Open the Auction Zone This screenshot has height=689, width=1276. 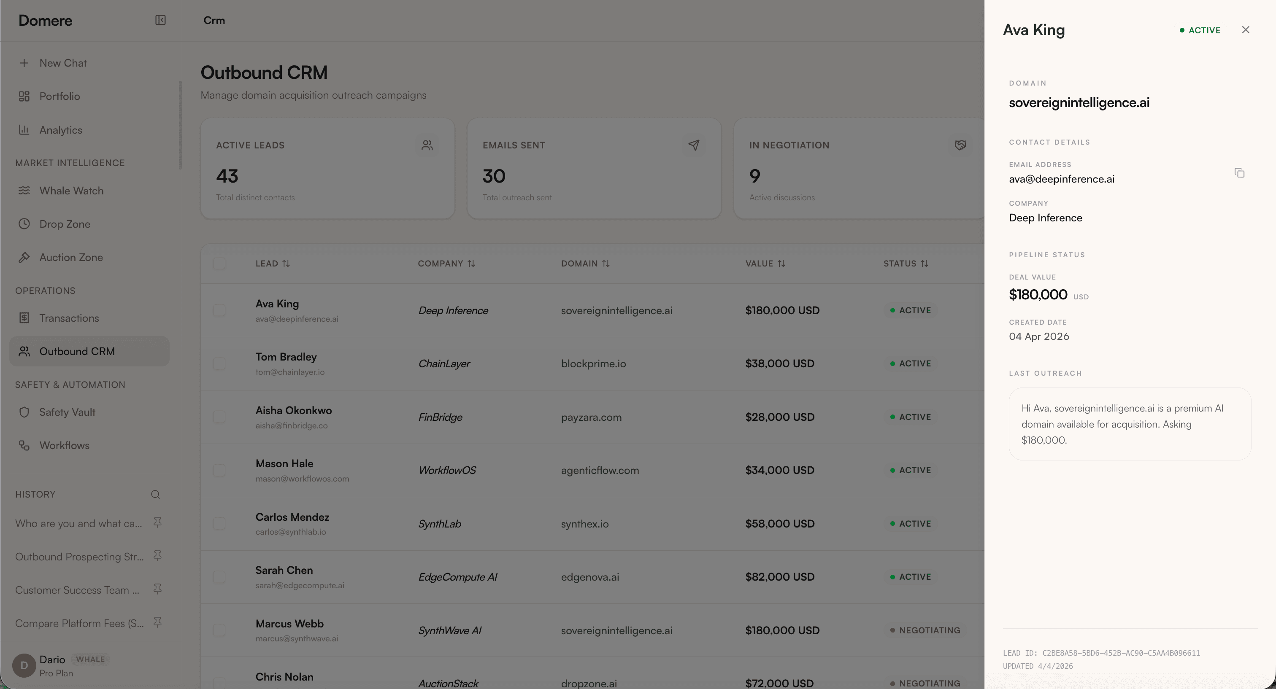pyautogui.click(x=70, y=257)
